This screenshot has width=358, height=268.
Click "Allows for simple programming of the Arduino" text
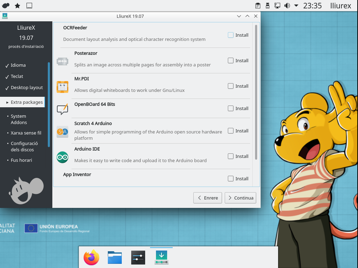[x=148, y=135]
